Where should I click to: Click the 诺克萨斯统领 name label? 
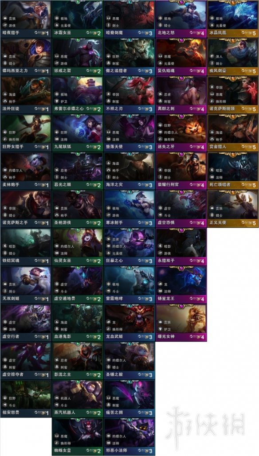223,109
